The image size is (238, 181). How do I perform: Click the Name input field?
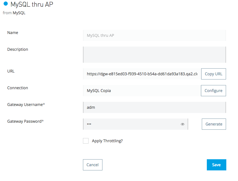(x=154, y=35)
